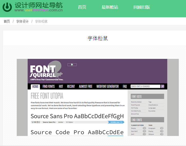Open the Almost Free font list
This screenshot has height=146, width=186.
click(x=135, y=114)
